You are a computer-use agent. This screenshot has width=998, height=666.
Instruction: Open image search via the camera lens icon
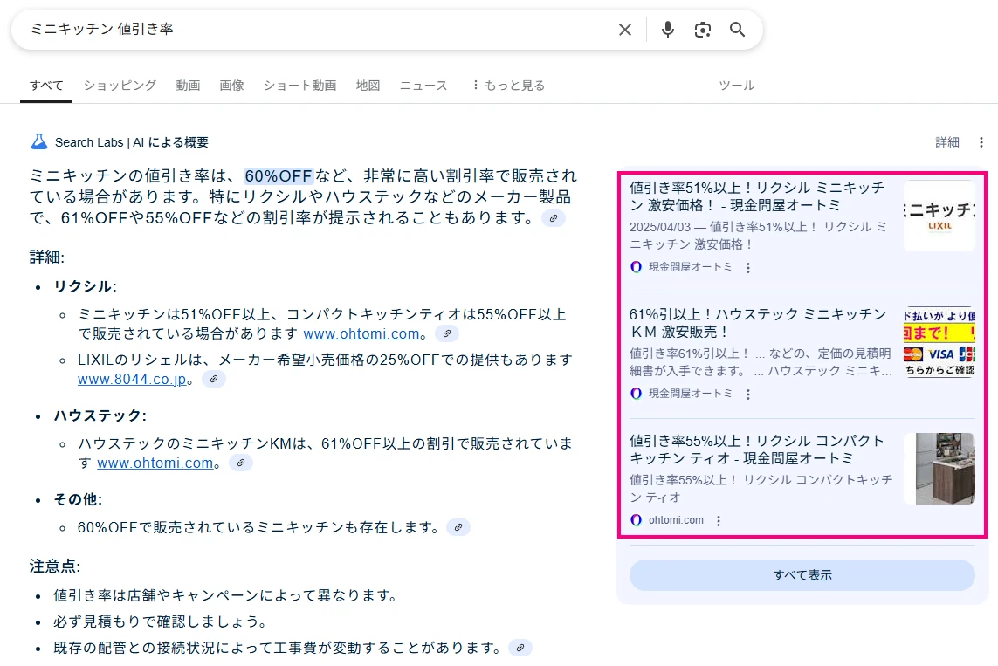coord(703,30)
